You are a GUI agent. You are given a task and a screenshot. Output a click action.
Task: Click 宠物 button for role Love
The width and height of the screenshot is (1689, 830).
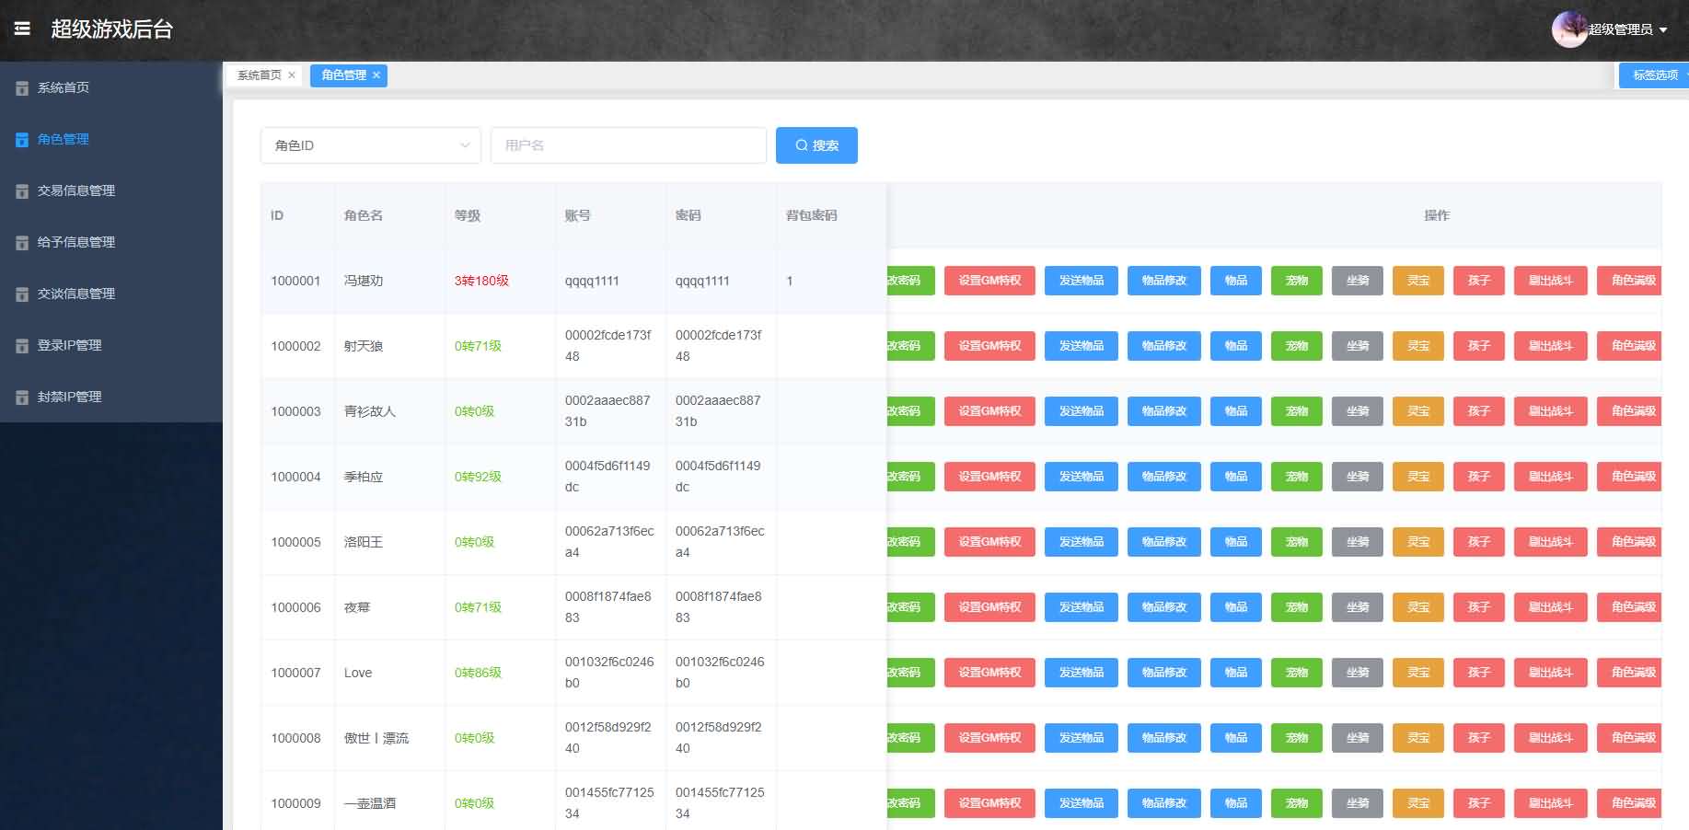point(1296,673)
